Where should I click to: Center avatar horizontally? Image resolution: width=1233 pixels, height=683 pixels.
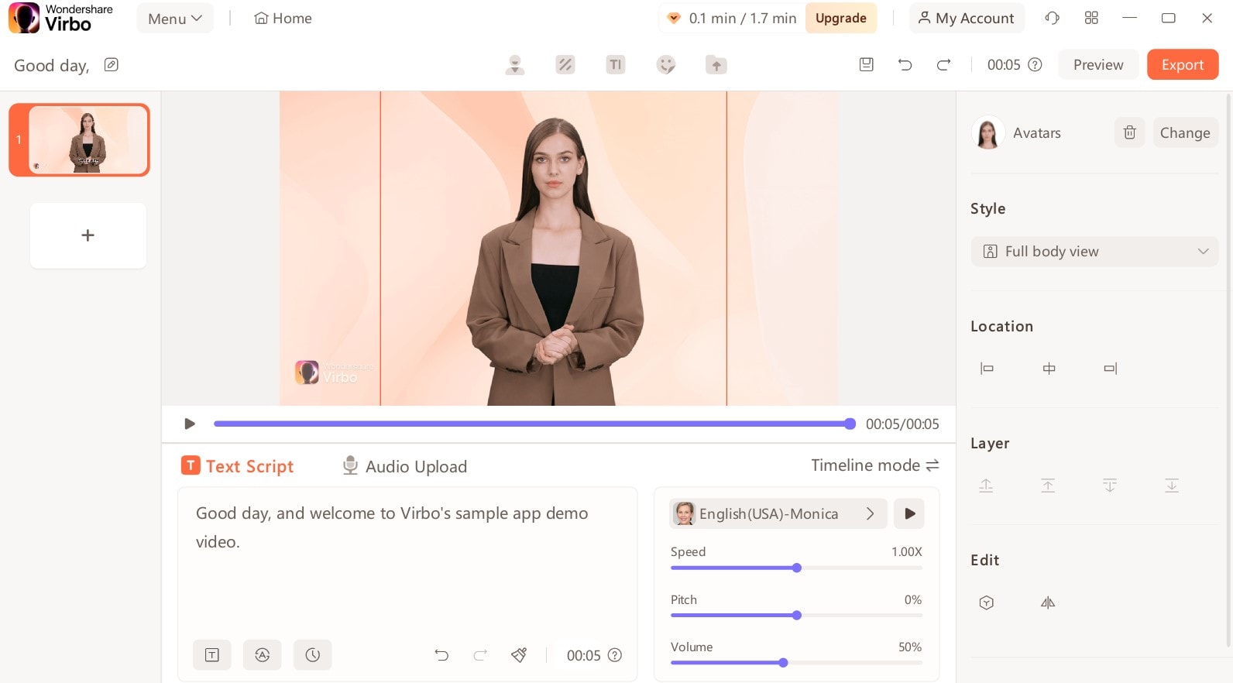1049,369
